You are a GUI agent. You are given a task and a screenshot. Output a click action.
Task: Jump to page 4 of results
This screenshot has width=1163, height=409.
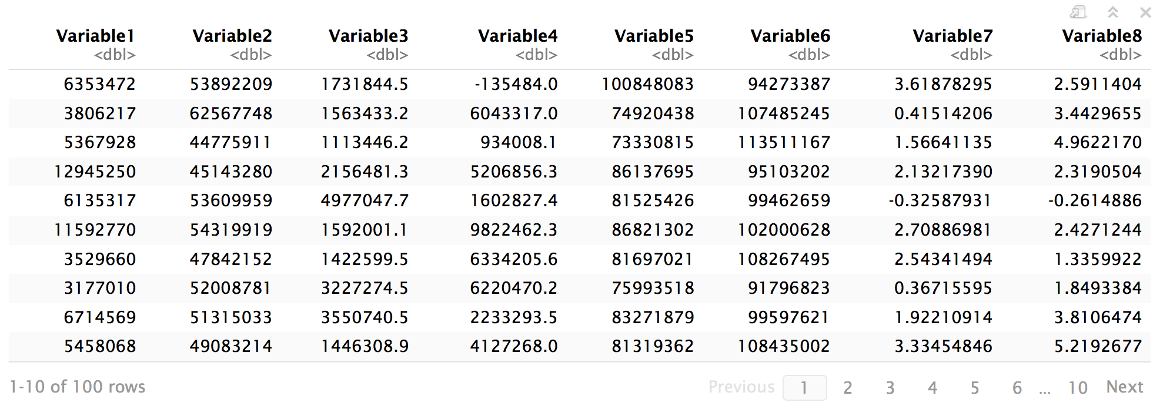(x=933, y=388)
